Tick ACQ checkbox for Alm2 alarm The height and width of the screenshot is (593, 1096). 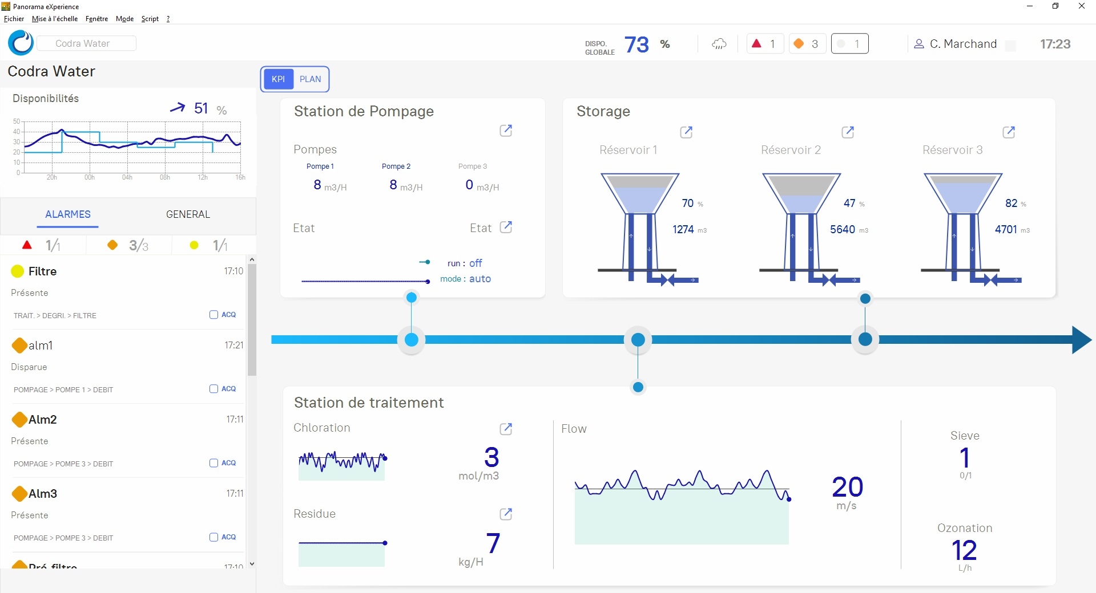pyautogui.click(x=214, y=463)
